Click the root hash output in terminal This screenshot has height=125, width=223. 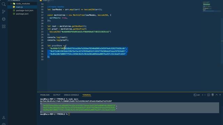pyautogui.click(x=76, y=101)
